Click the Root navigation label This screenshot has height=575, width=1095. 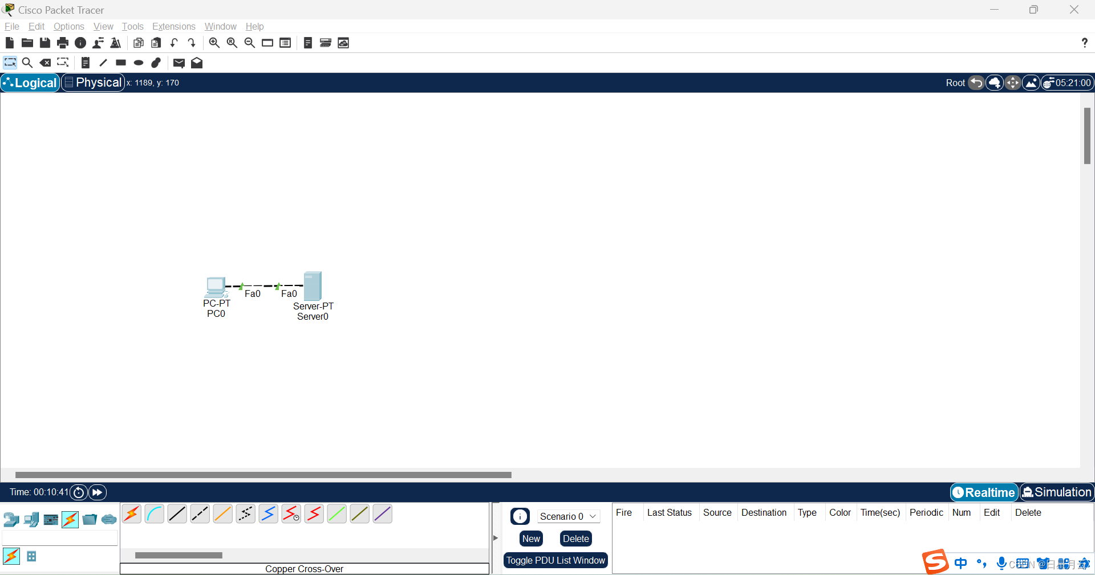tap(955, 83)
